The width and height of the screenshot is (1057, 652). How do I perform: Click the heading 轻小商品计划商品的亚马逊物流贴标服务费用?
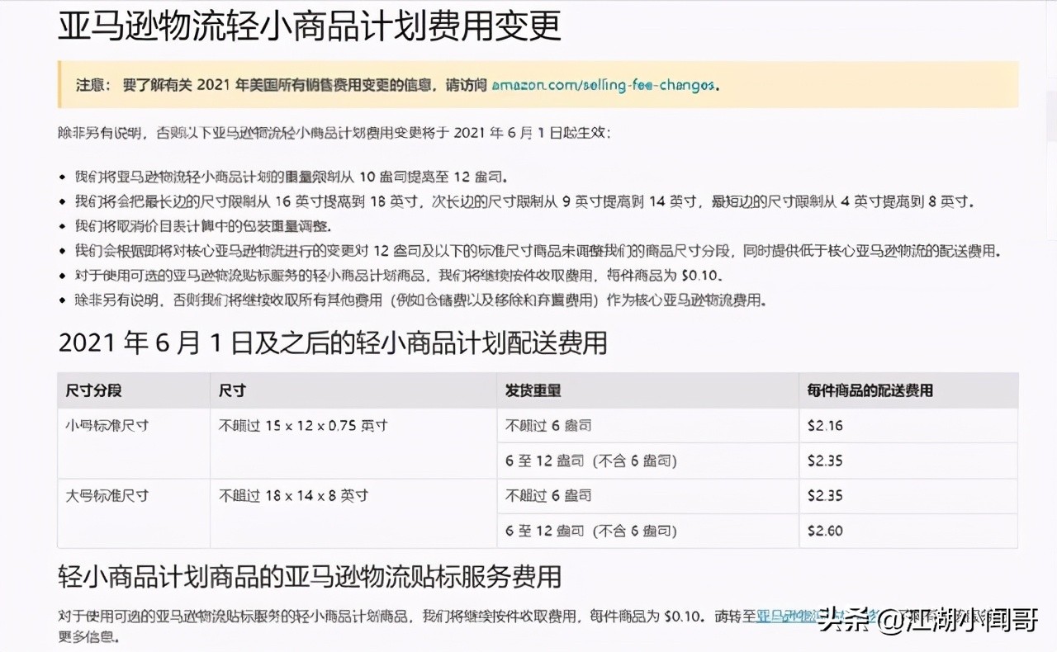coord(309,579)
